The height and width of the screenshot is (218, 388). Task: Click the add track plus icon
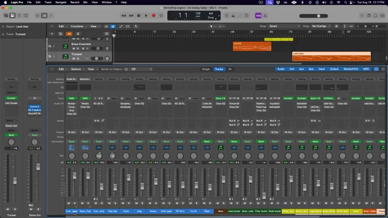coord(52,34)
